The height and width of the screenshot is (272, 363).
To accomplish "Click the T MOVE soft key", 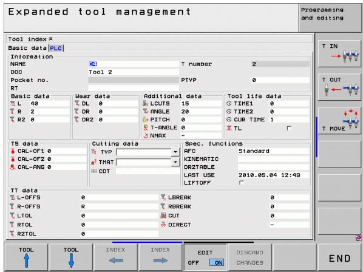I will pyautogui.click(x=339, y=121).
